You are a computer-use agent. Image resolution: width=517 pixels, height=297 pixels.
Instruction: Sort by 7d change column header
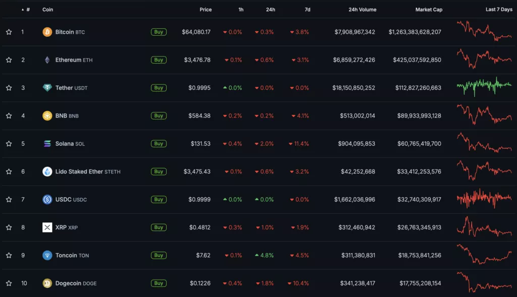[x=307, y=10]
